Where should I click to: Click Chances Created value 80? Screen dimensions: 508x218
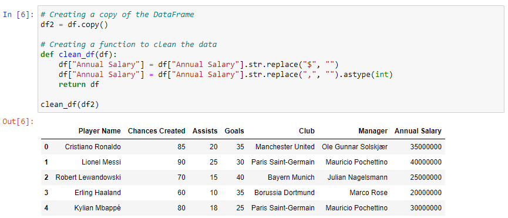[181, 208]
